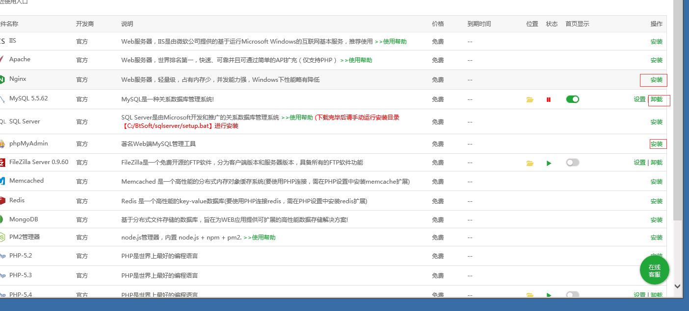Open FileZilla Server folder location icon
Viewport: 689px width, 311px height.
click(x=530, y=163)
